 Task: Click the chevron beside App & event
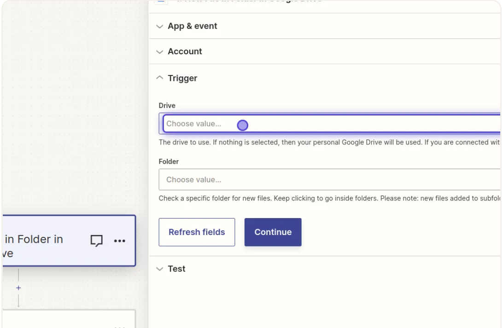(160, 26)
